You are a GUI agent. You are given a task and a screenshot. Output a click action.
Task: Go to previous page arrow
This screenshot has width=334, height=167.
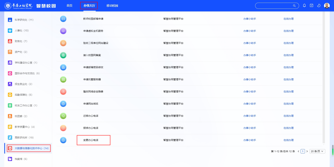click(298, 151)
